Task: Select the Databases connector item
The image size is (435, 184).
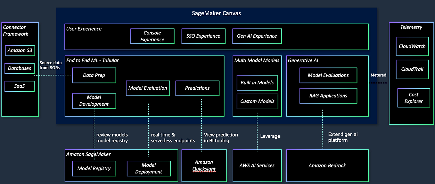Action: (20, 68)
